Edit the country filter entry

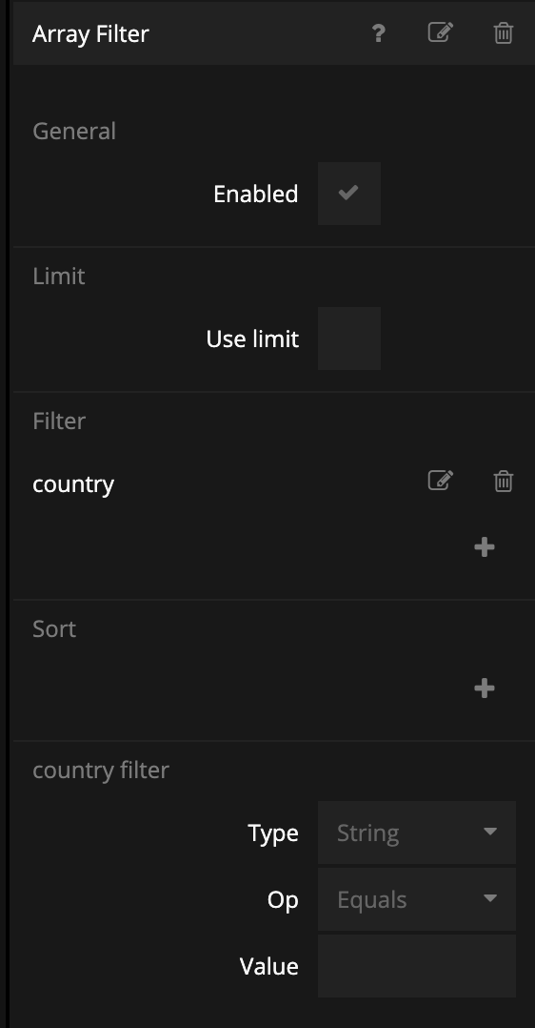coord(441,481)
